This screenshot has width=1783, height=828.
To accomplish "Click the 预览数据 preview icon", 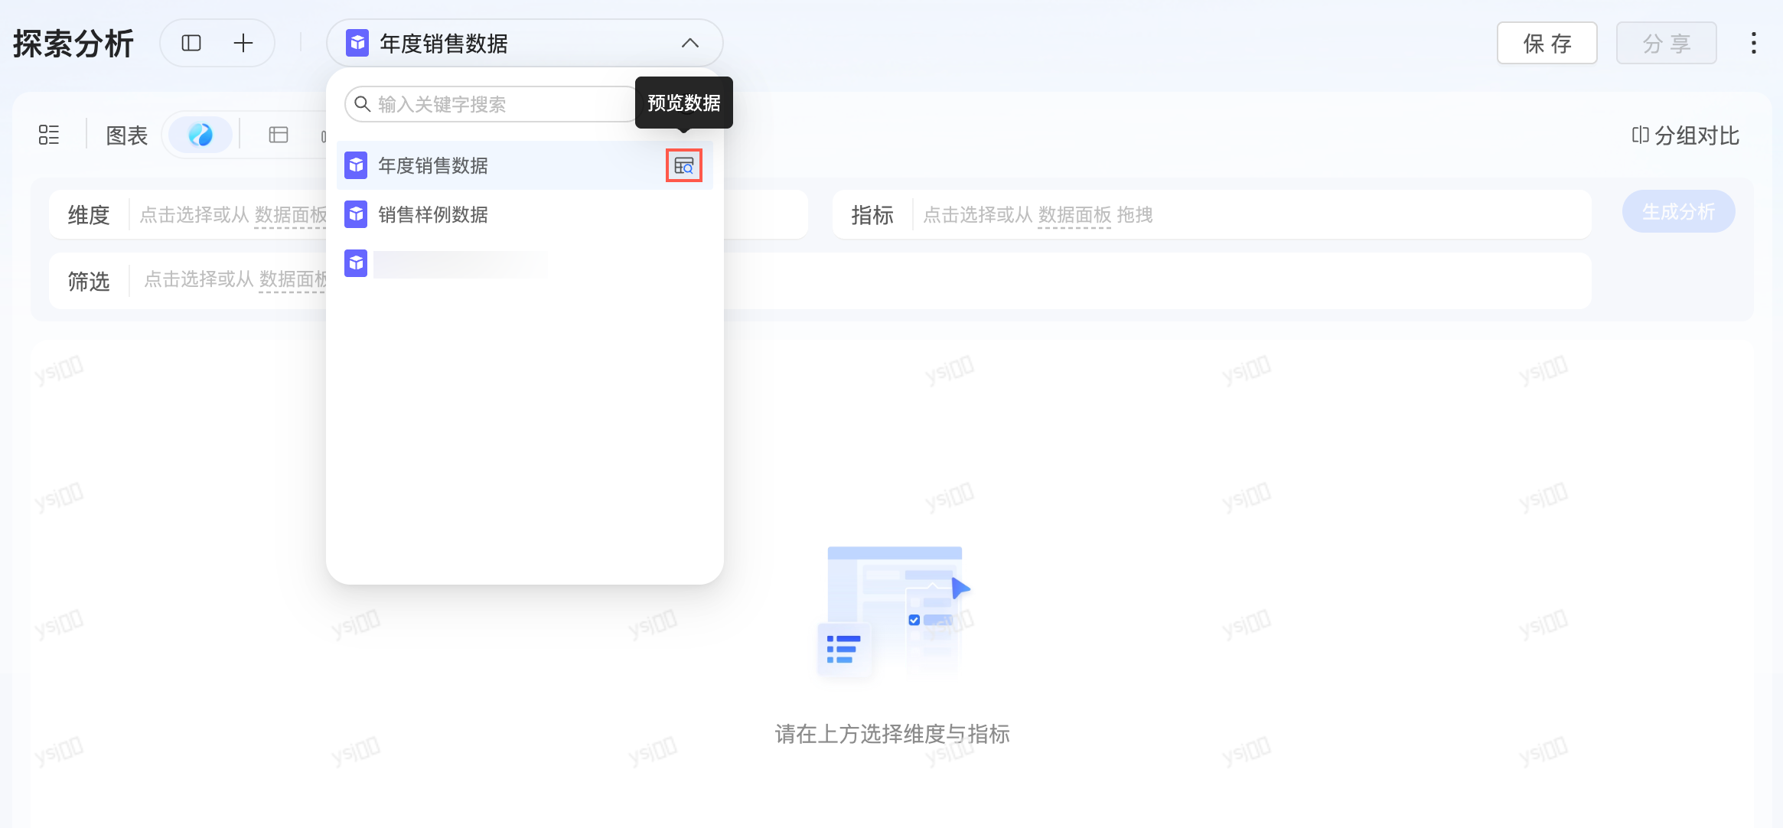I will tap(683, 165).
